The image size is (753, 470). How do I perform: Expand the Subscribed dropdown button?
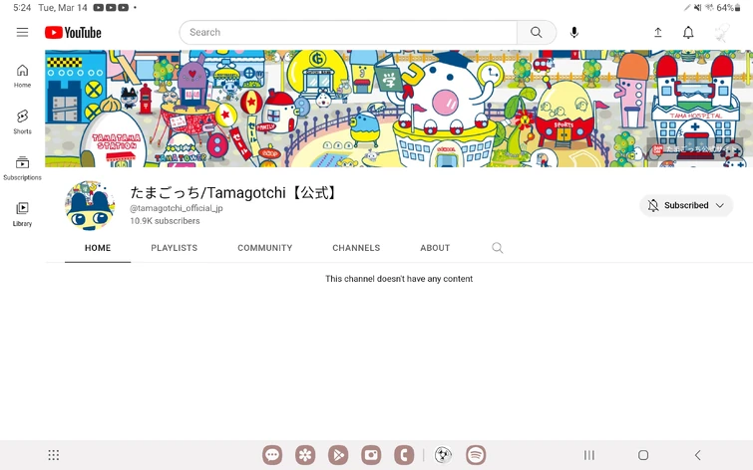pos(686,205)
